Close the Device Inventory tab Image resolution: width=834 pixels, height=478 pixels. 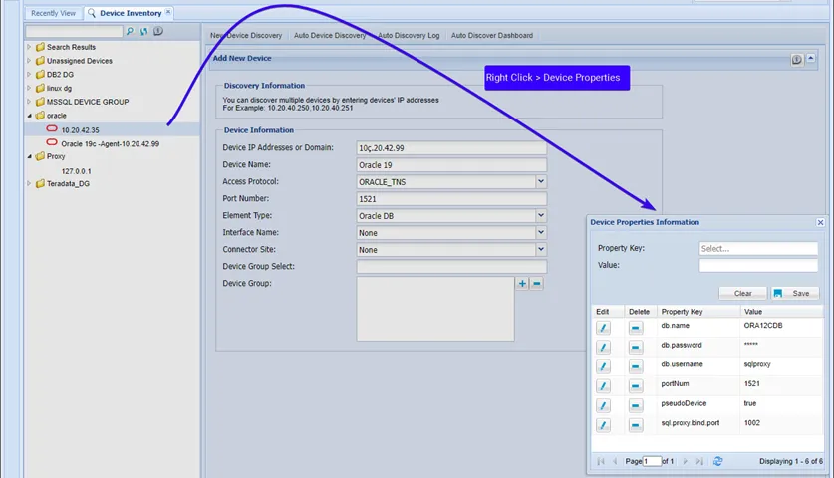168,12
